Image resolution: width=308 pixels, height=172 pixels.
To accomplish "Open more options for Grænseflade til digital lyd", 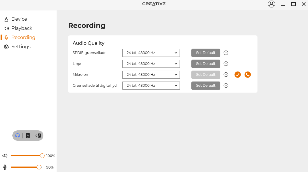I will 226,85.
